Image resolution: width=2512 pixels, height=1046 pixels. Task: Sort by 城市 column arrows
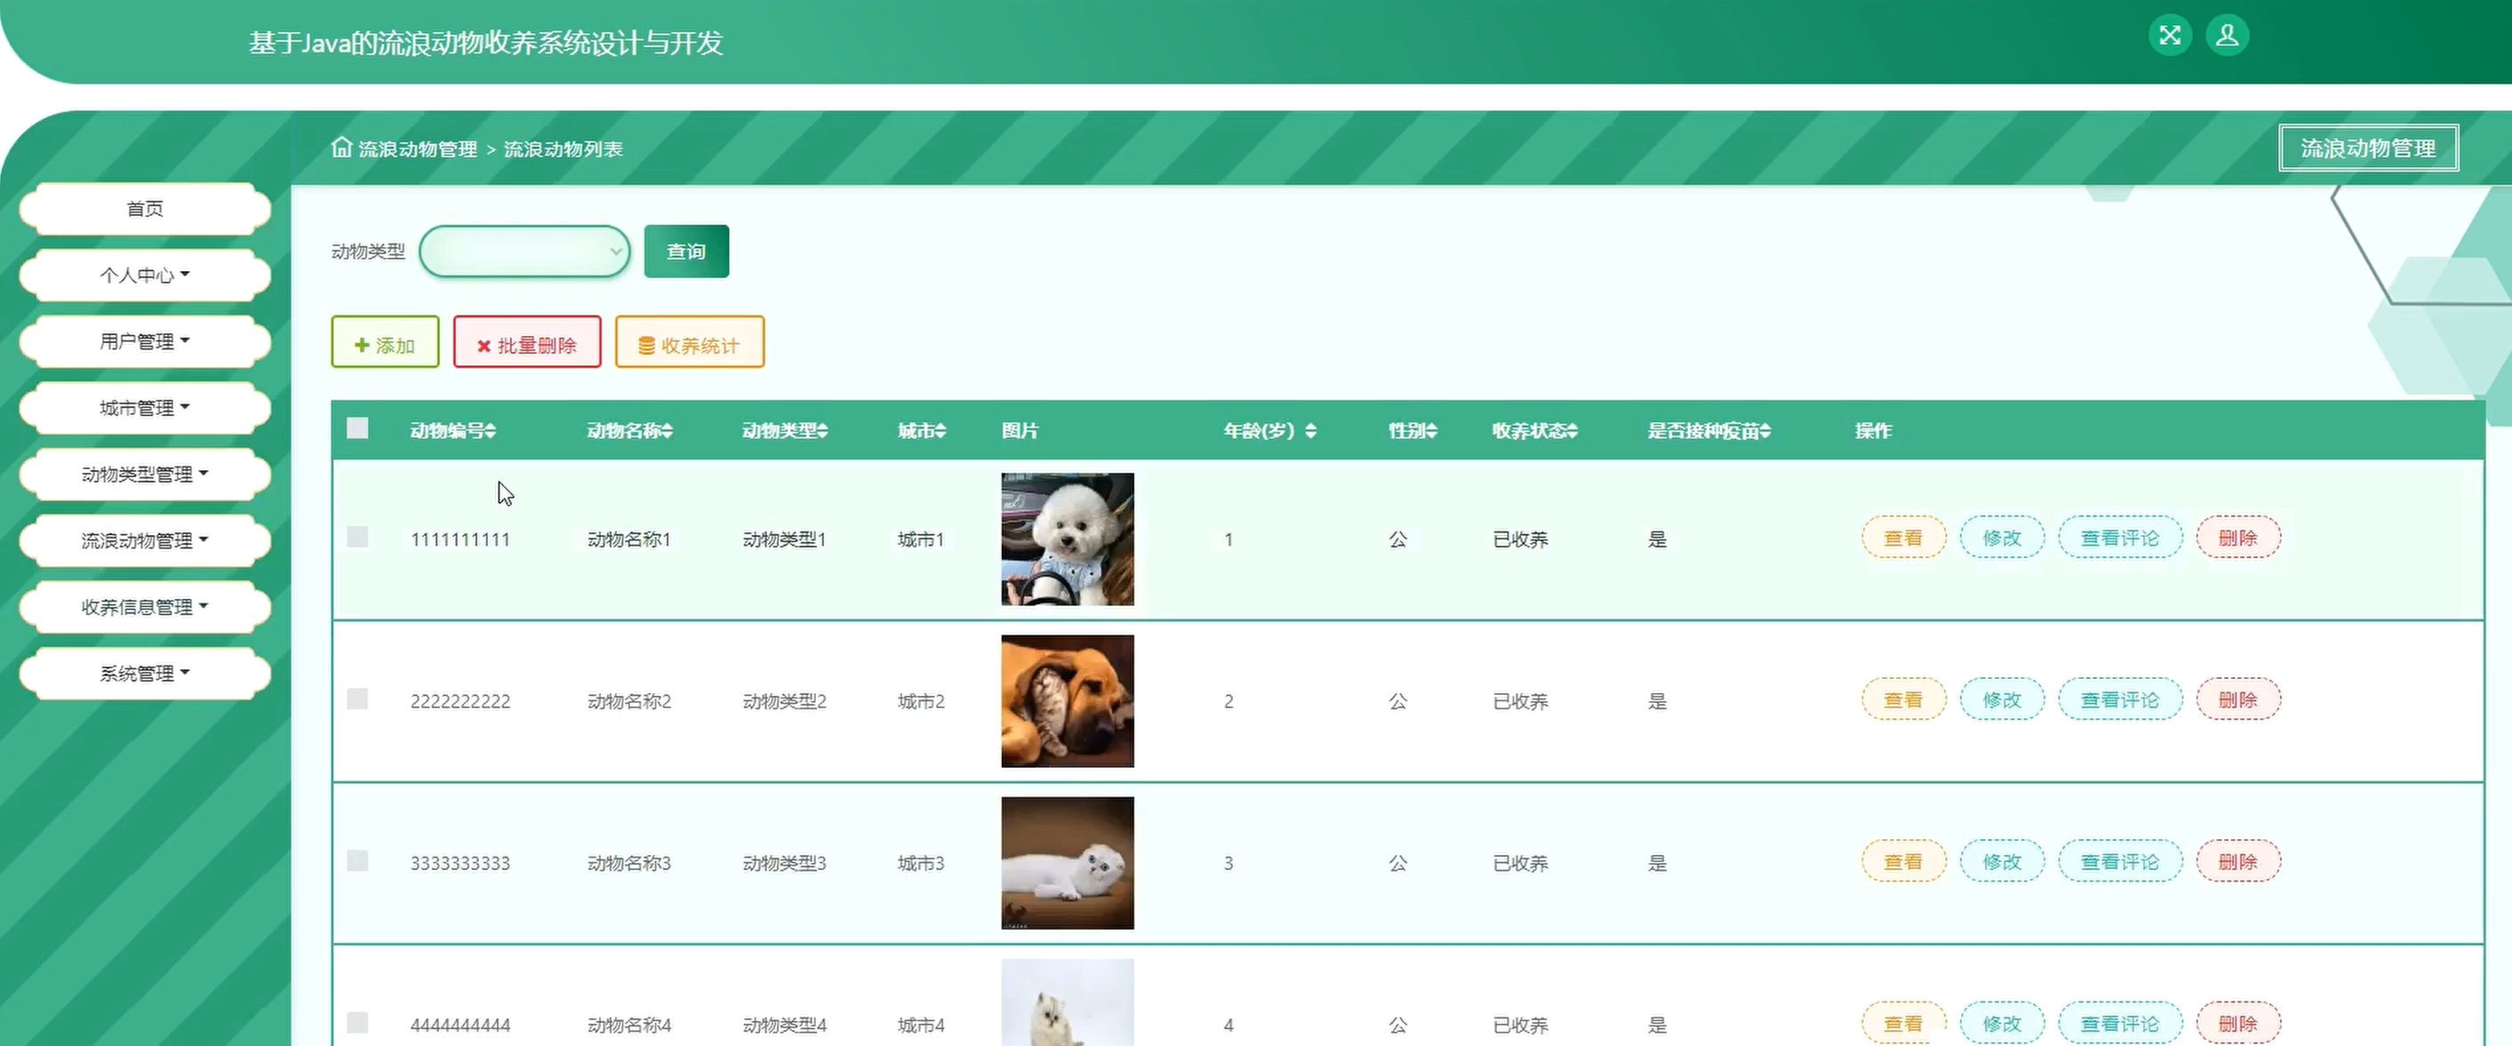click(x=940, y=431)
